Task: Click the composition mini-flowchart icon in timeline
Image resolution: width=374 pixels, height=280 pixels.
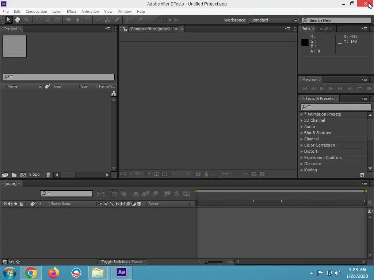Action: tap(101, 194)
